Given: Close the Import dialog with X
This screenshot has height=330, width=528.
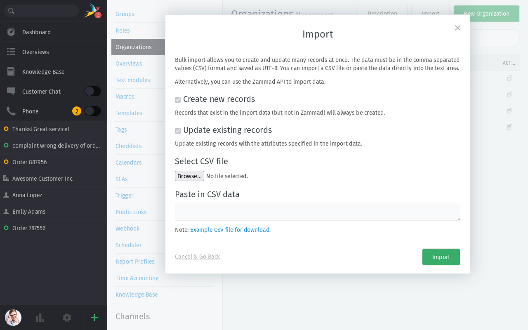Looking at the screenshot, I should 457,28.
